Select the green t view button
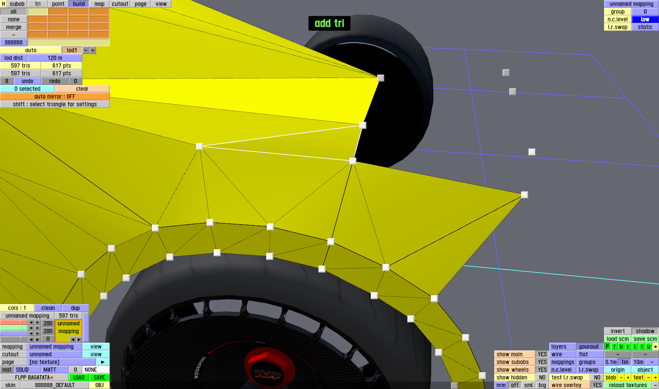This screenshot has width=659, height=389. coord(642,347)
